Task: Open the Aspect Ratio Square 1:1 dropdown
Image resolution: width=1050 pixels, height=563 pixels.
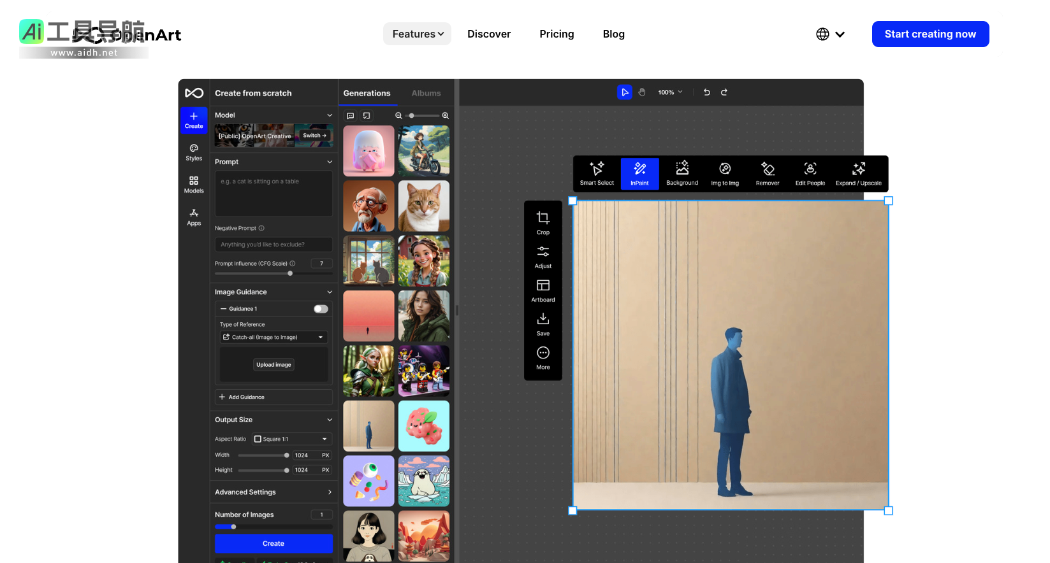Action: pos(292,439)
